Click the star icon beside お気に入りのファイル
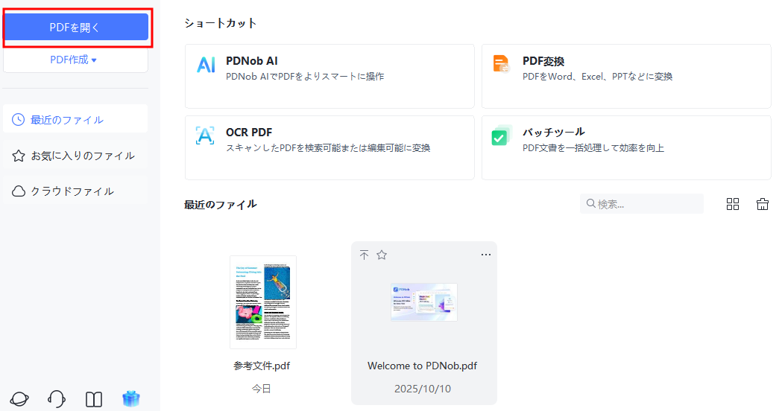Viewport: 782px width, 411px height. pos(19,156)
